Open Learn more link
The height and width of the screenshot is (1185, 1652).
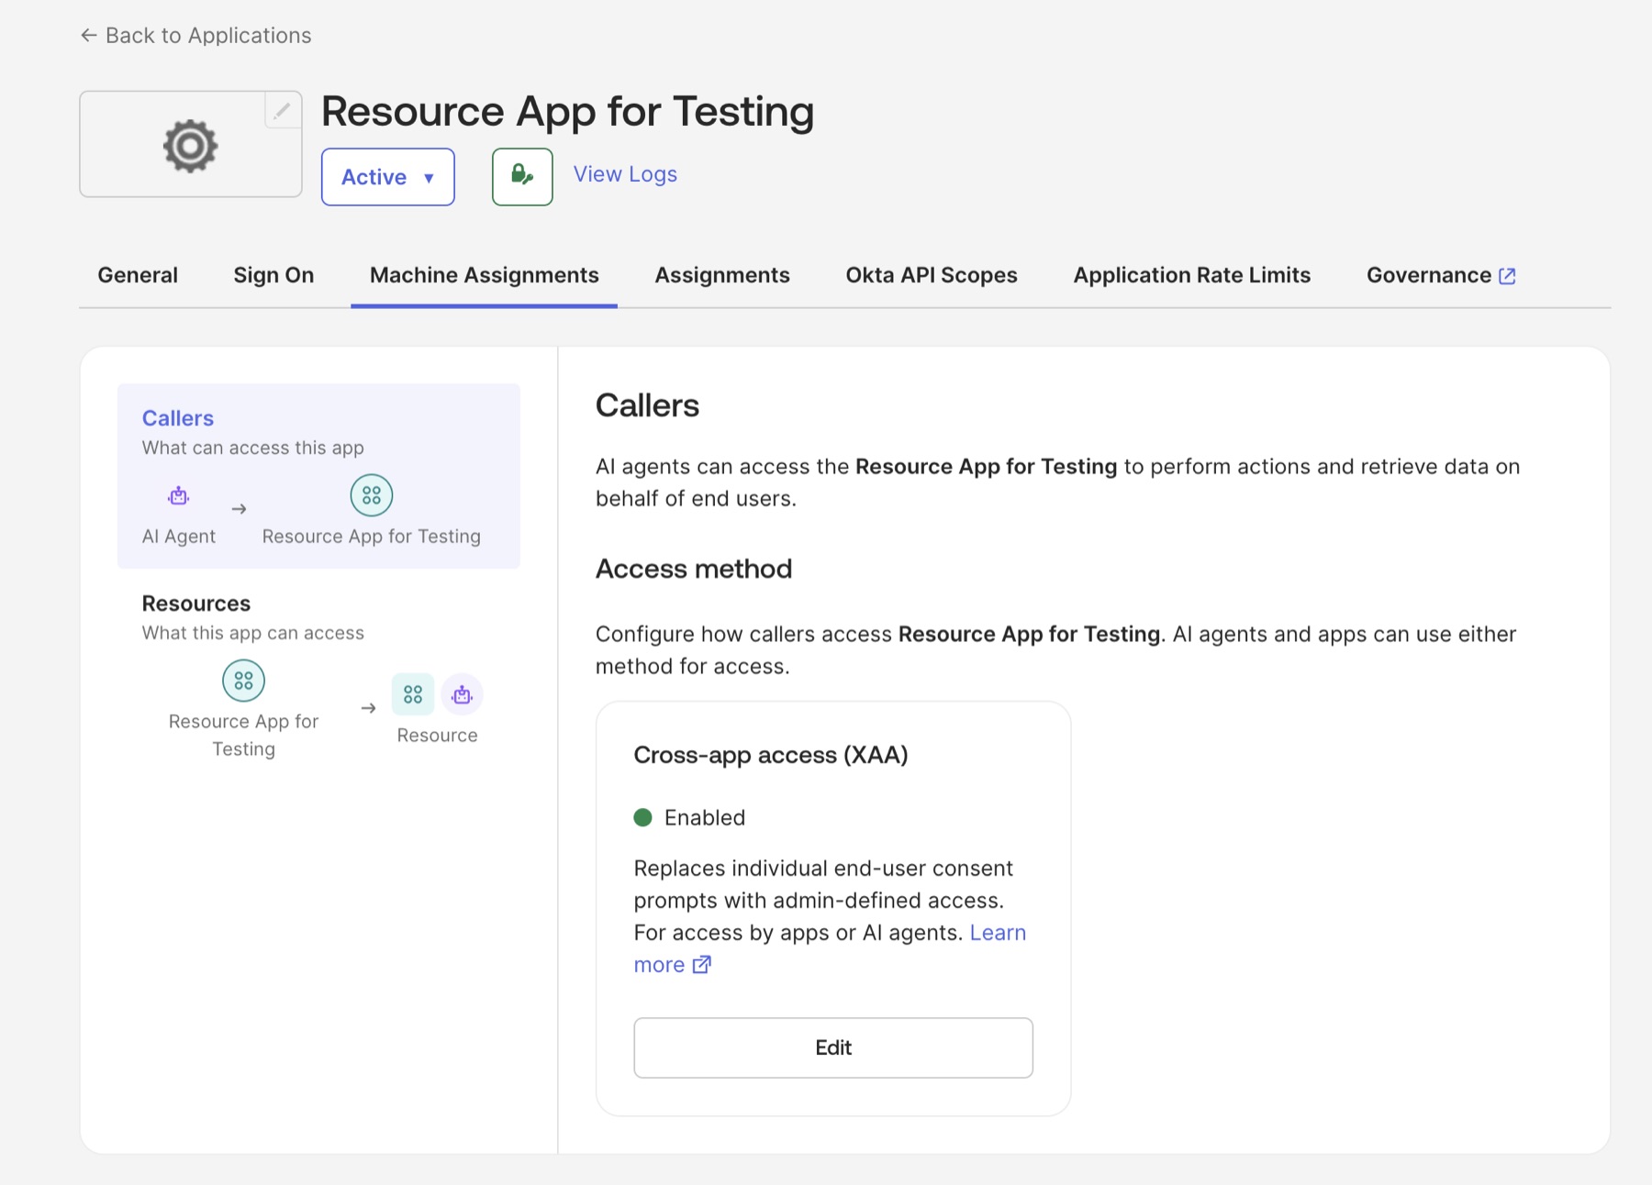pyautogui.click(x=830, y=948)
